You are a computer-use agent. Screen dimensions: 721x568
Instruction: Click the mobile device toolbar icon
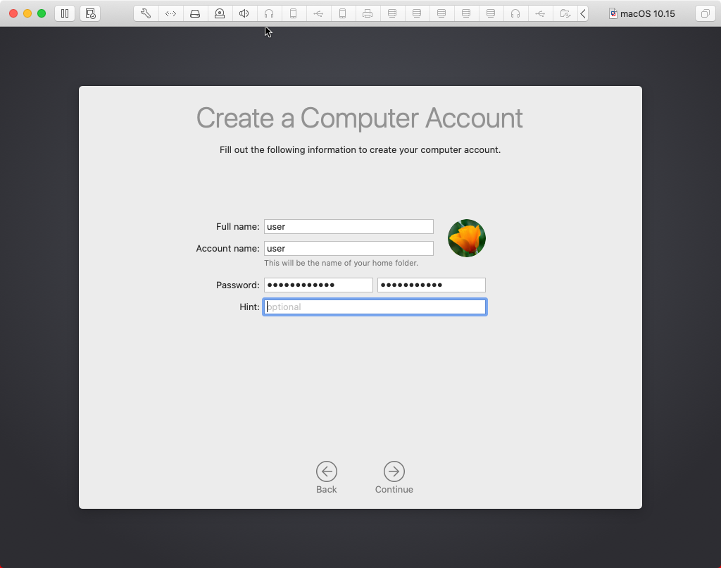click(294, 13)
